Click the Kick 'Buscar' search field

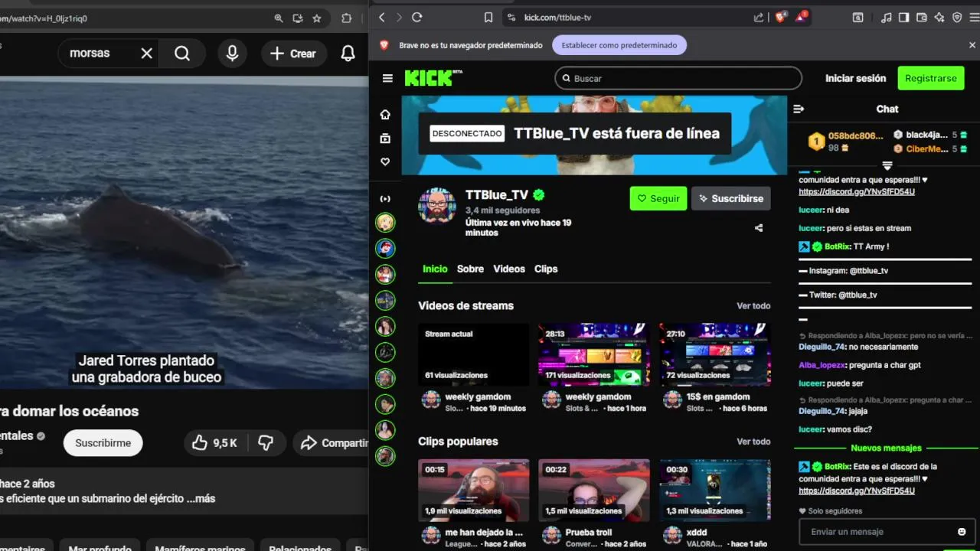tap(678, 78)
